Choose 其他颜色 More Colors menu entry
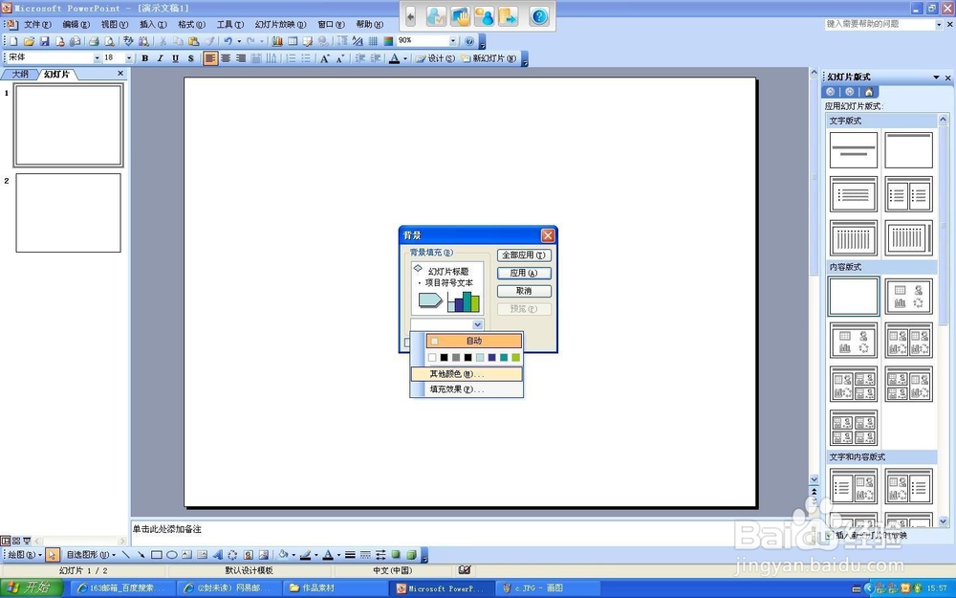The height and width of the screenshot is (598, 956). [467, 374]
